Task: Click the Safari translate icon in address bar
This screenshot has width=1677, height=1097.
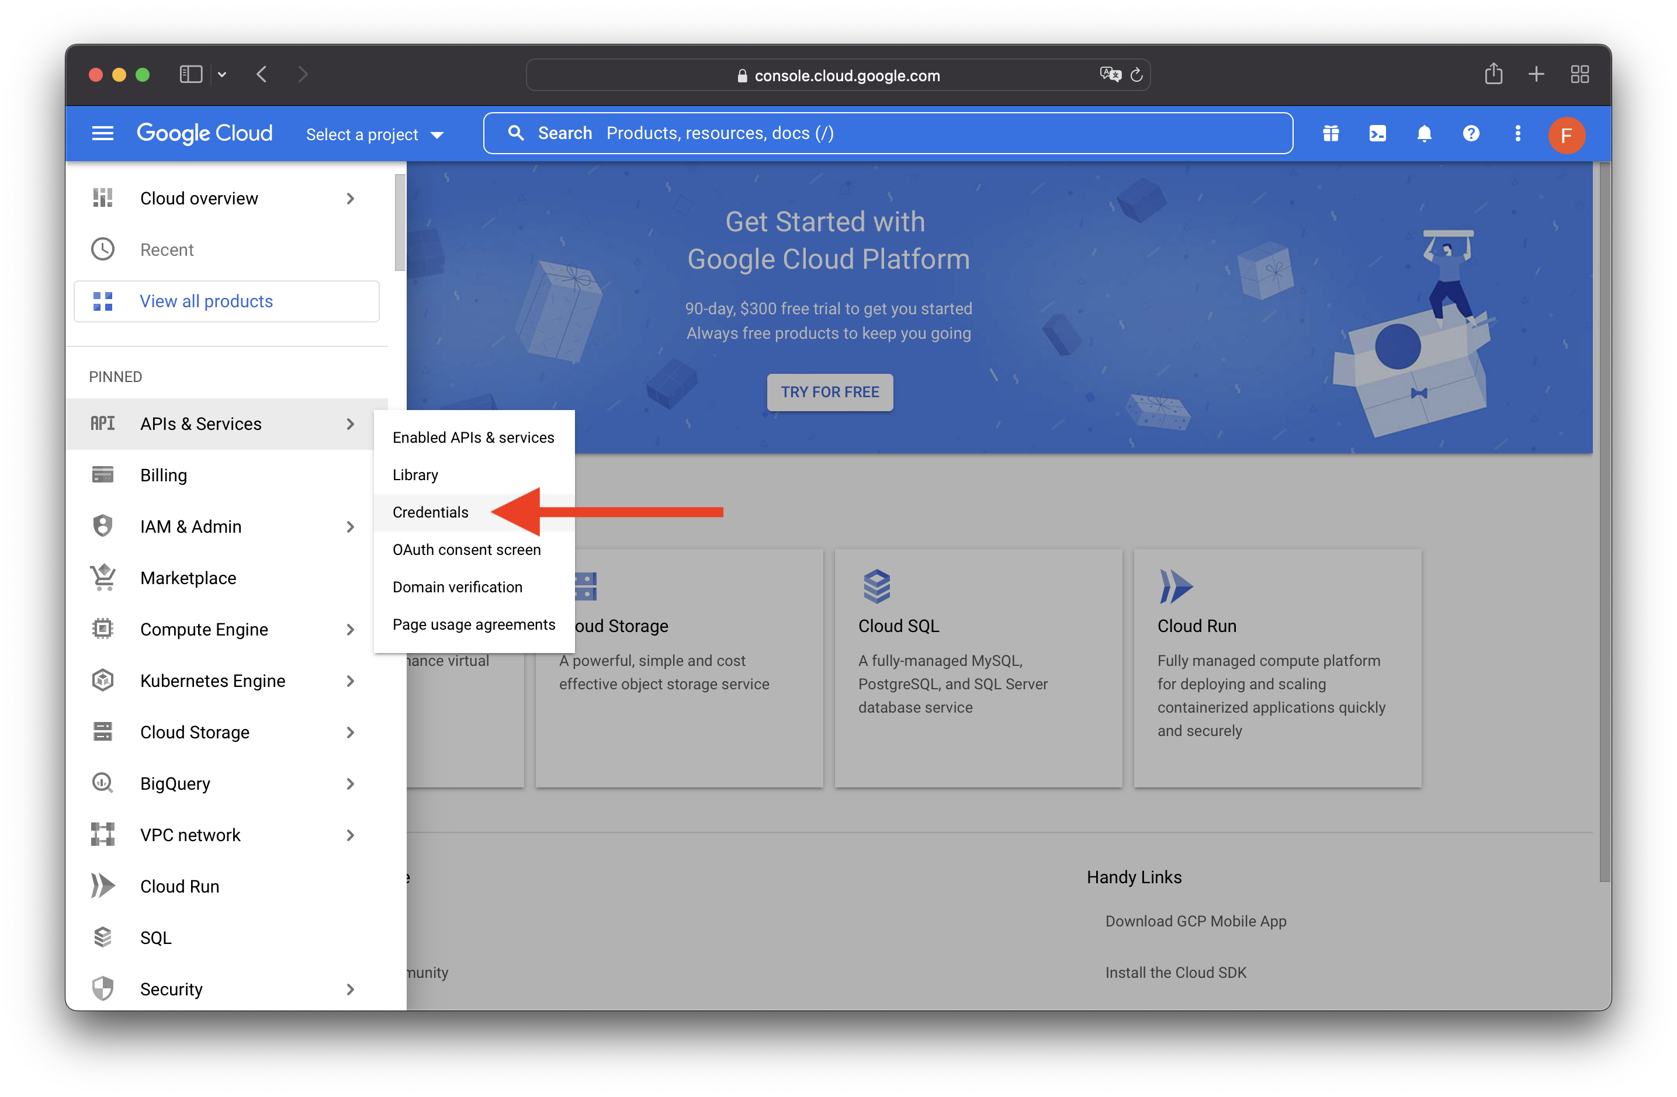Action: [1110, 75]
